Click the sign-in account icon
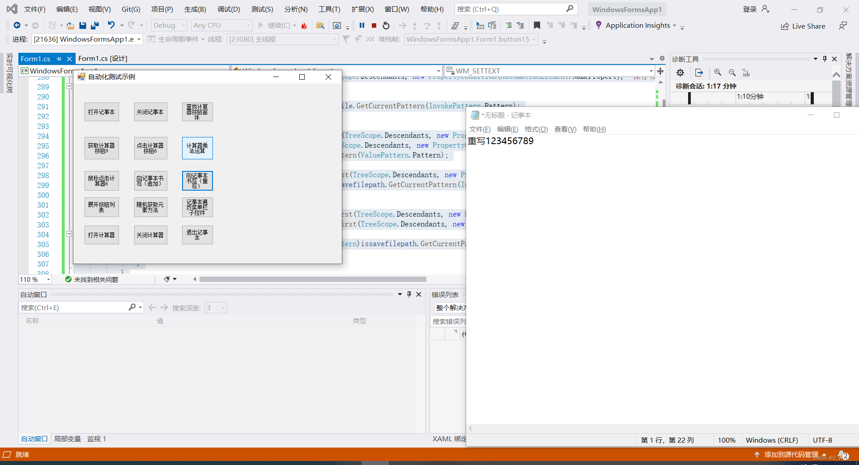Screen dimensions: 859x465 point(765,9)
